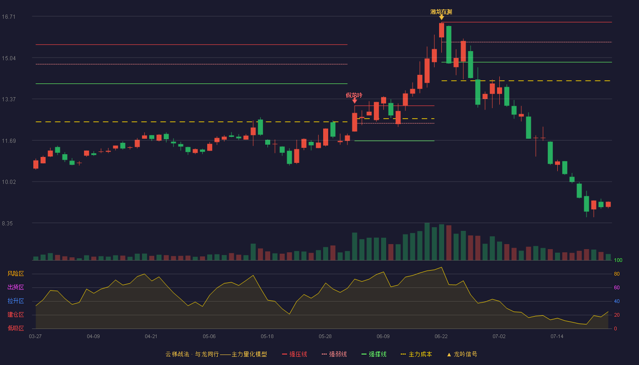The height and width of the screenshot is (365, 639).
Task: Click the 04-09 date label
Action: tap(93, 336)
